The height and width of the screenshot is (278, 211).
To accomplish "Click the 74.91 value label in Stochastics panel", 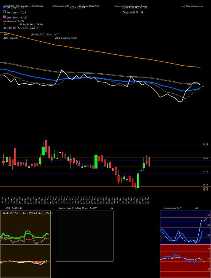I will click(x=205, y=220).
